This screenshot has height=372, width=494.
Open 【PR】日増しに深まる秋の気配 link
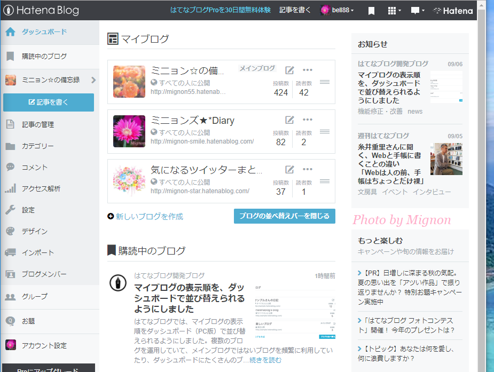[x=410, y=287]
